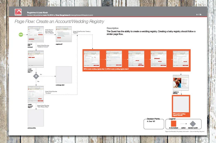Open the sign-in/new account screen thumbnail
The height and width of the screenshot is (143, 216).
(x=36, y=34)
